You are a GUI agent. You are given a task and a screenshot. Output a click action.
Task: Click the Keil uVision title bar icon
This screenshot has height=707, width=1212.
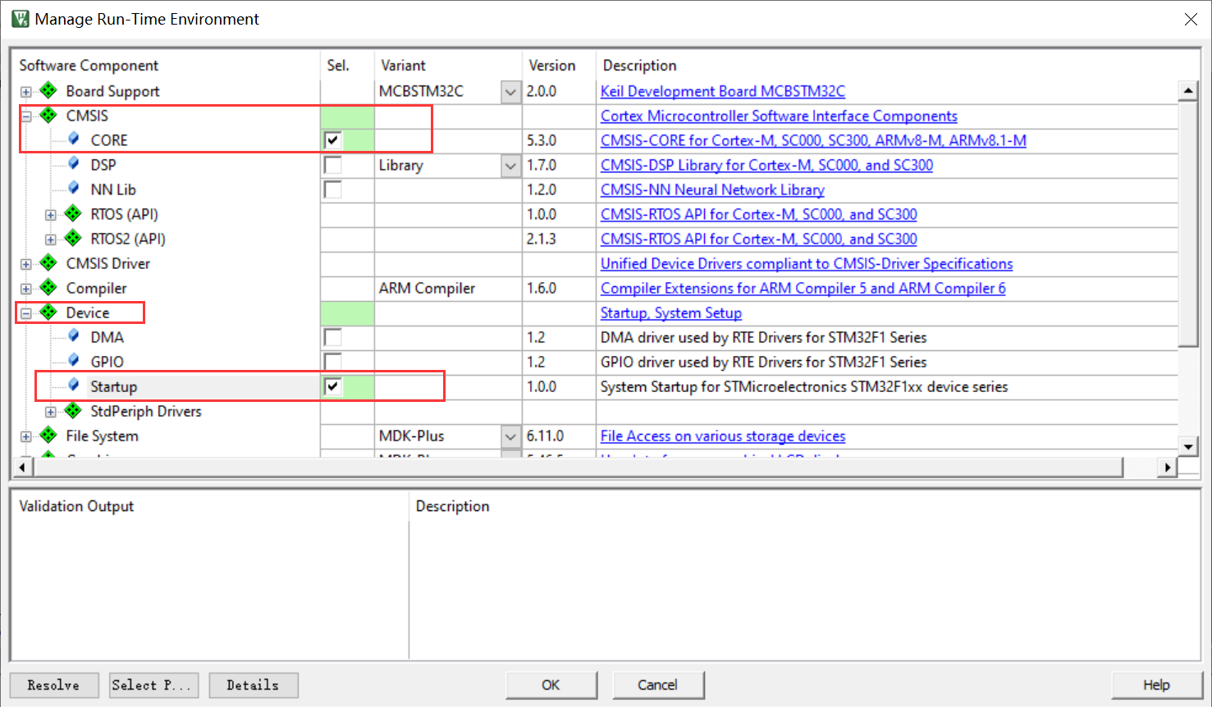pos(20,18)
